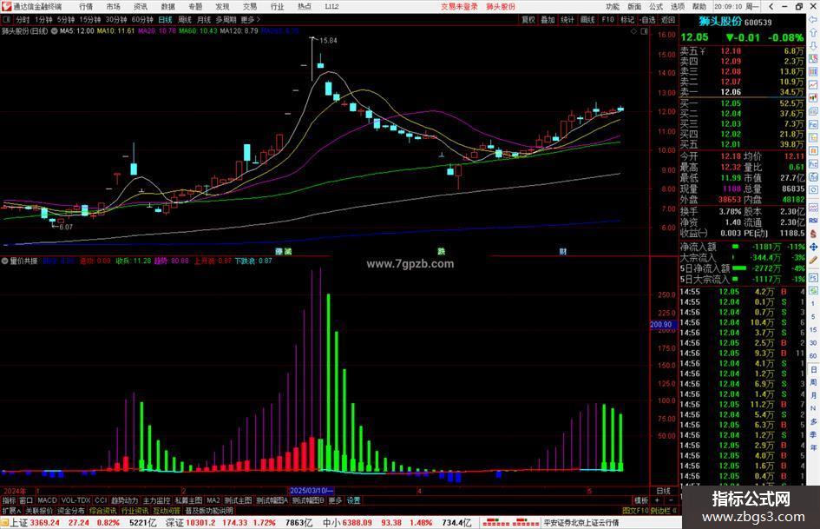Open the 多周期 multi-period view
The width and height of the screenshot is (820, 529).
226,19
